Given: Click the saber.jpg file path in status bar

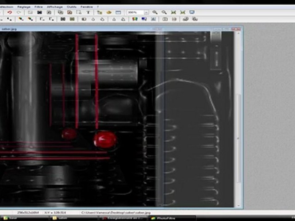Looking at the screenshot, I should pyautogui.click(x=116, y=212).
